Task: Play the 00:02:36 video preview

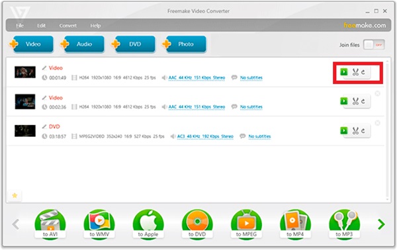Action: [344, 101]
